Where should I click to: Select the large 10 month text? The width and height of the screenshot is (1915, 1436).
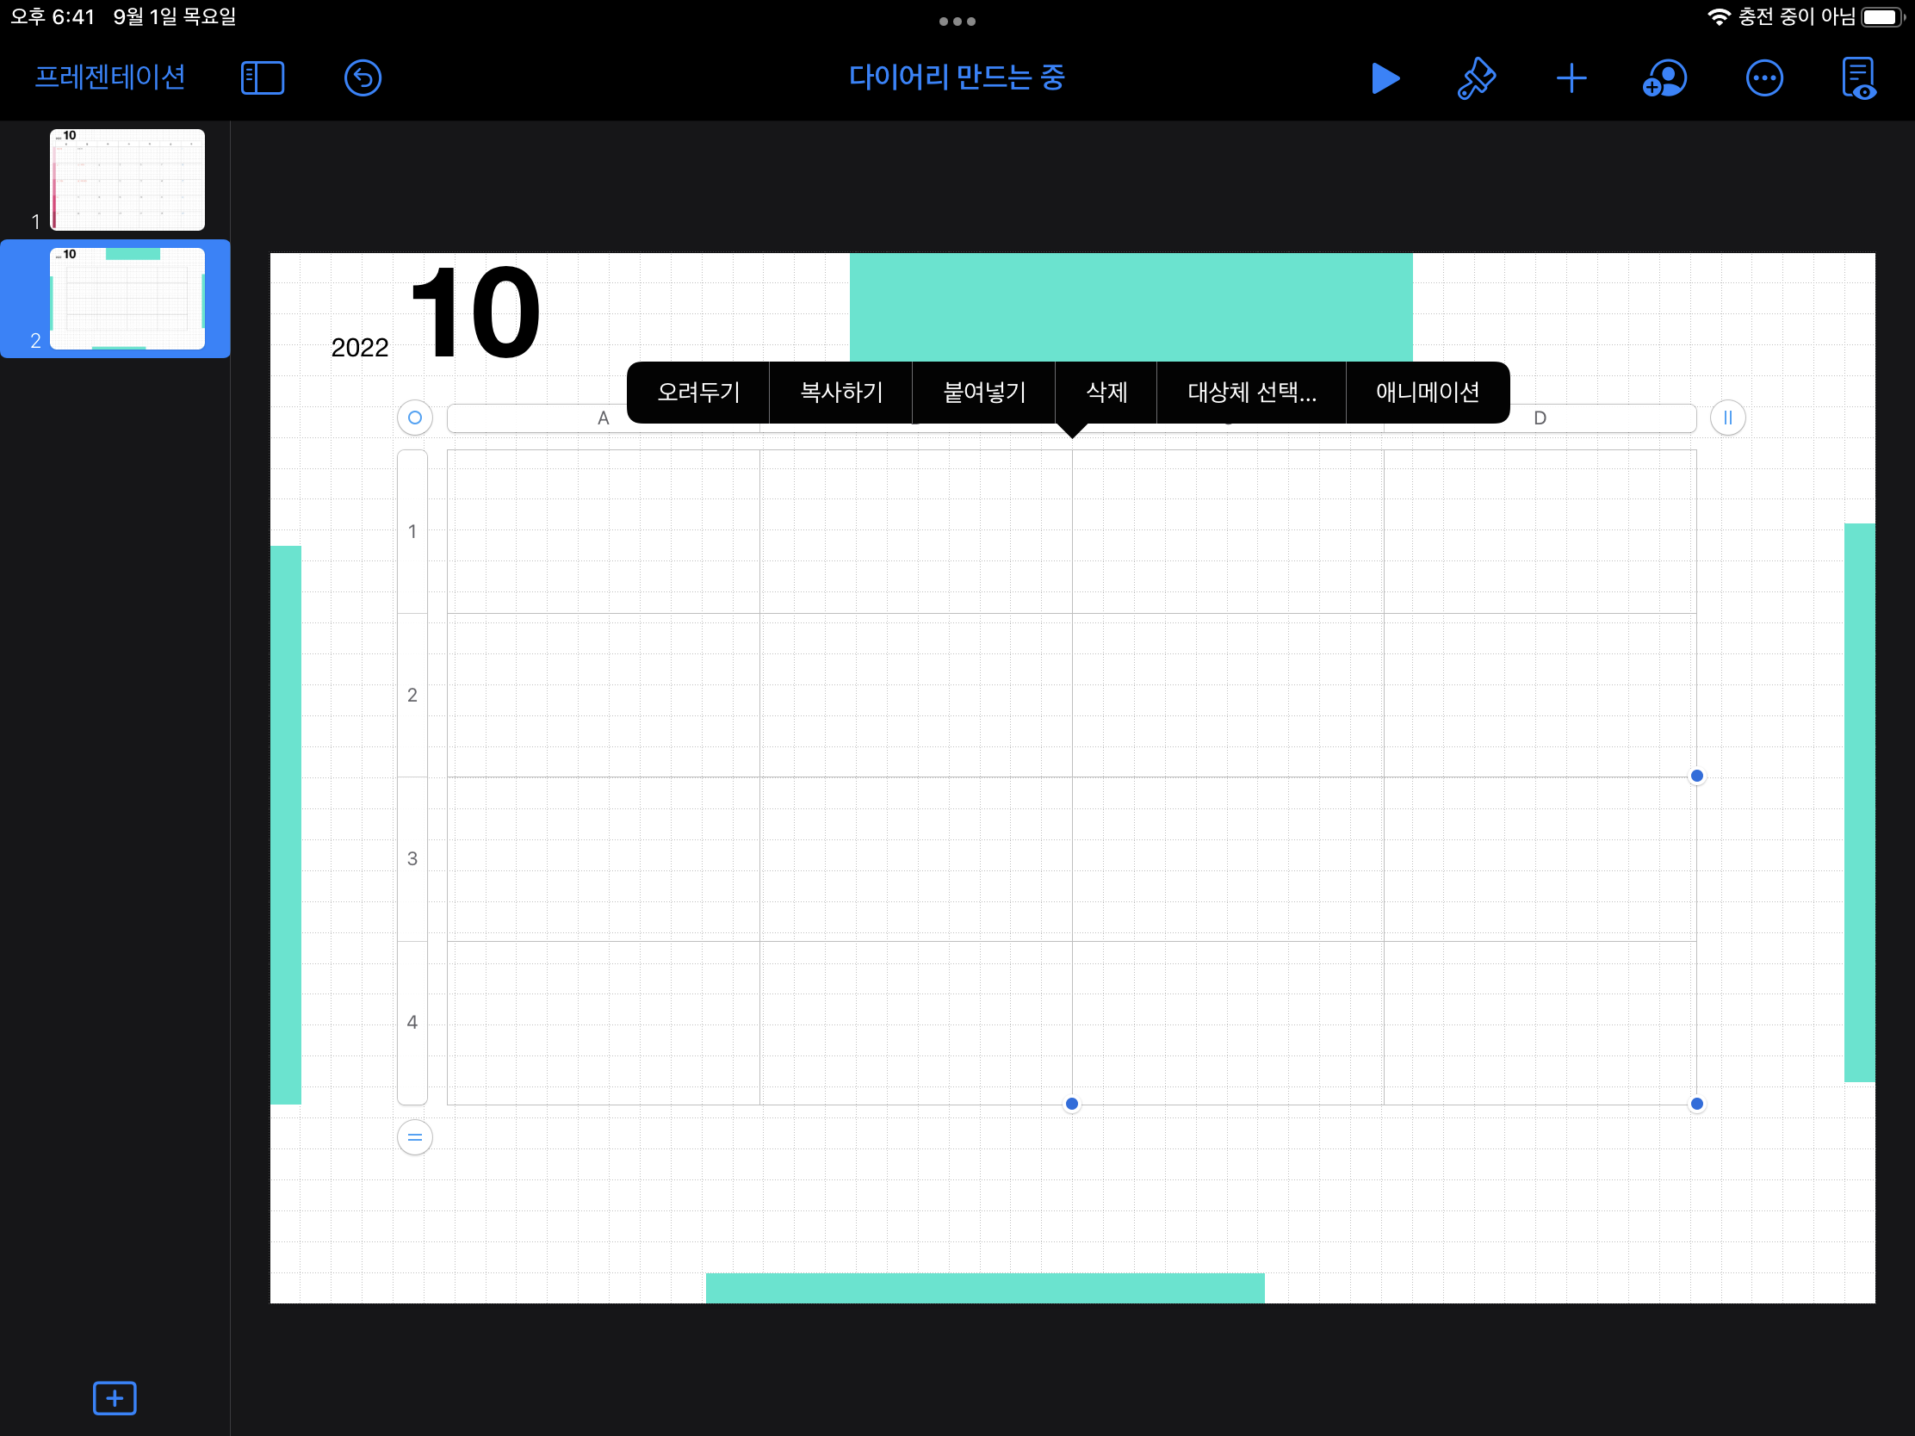click(474, 312)
